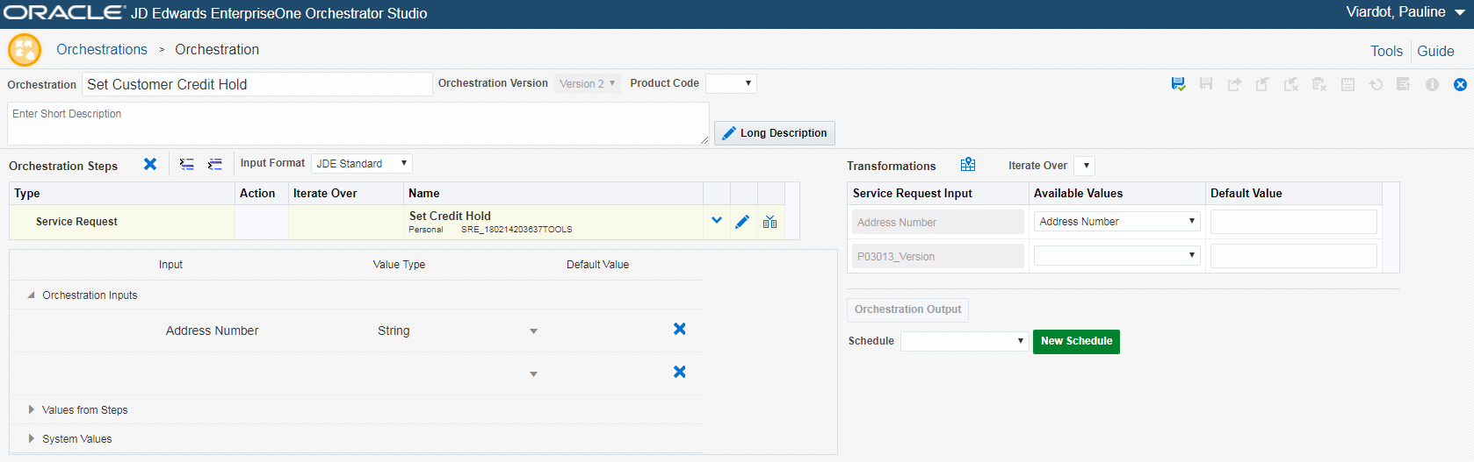
Task: Click the About info icon
Action: (x=1432, y=84)
